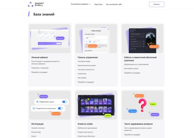Expand the Основные разделы dropdown menu
The width and height of the screenshot is (194, 138).
tap(81, 4)
